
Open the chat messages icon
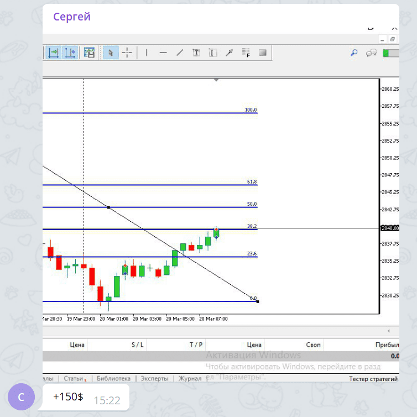pos(372,53)
